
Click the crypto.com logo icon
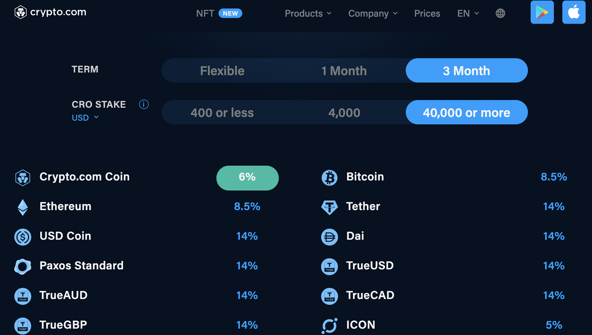[x=21, y=12]
